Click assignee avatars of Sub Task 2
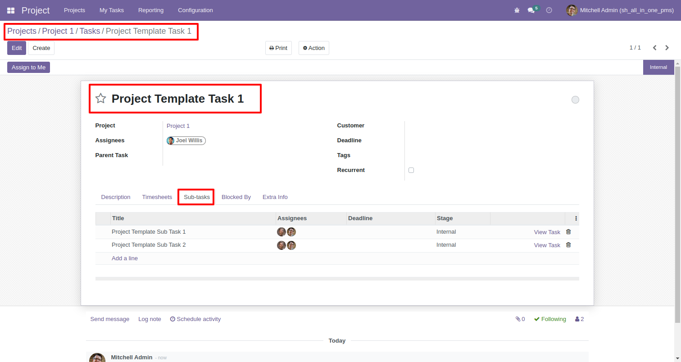 pos(286,245)
